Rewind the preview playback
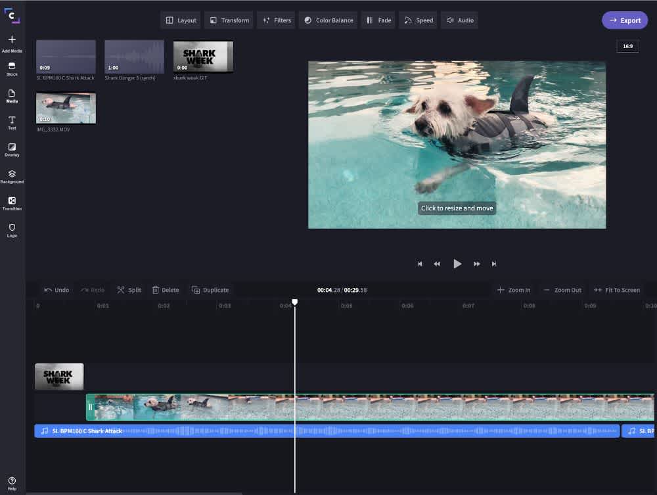The image size is (657, 495). pos(437,264)
